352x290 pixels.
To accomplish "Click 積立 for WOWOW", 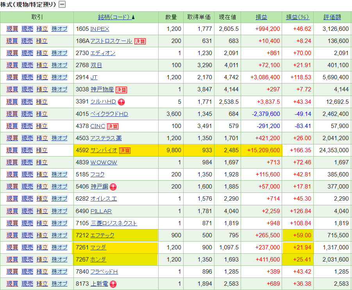I will pyautogui.click(x=42, y=162).
